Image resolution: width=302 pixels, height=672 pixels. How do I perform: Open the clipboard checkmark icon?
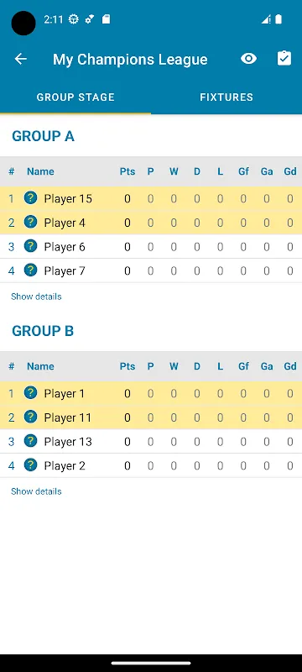(284, 58)
